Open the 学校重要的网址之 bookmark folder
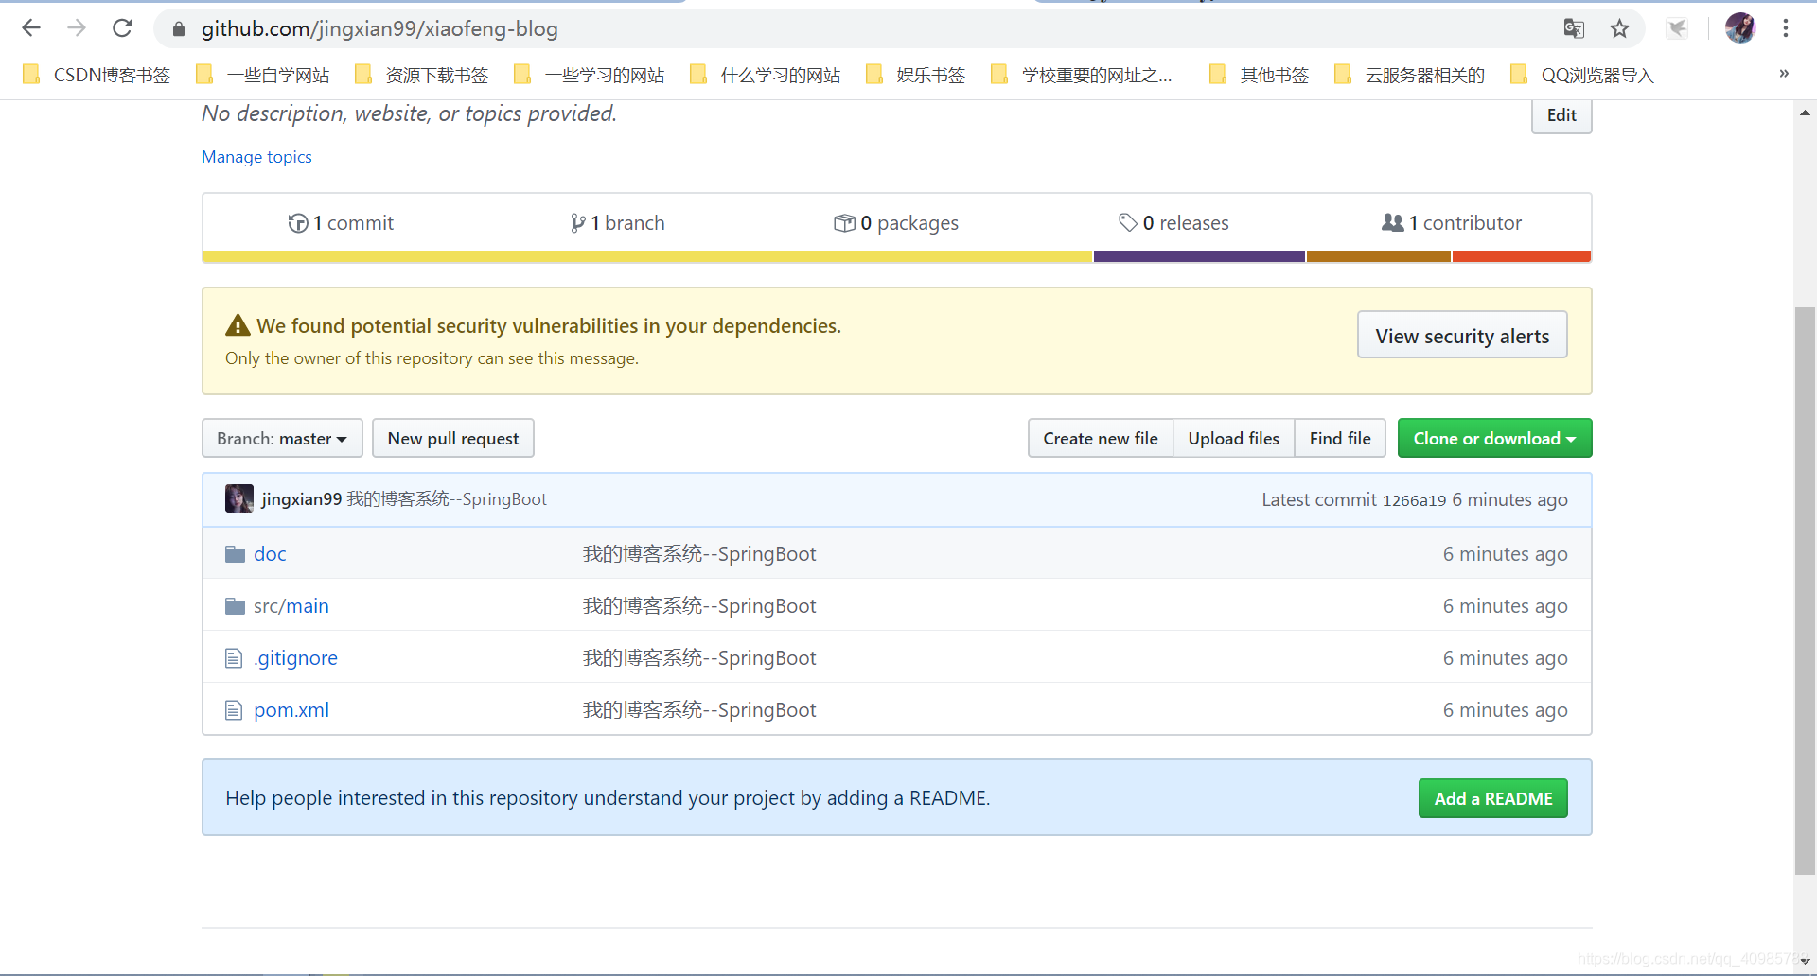This screenshot has height=976, width=1817. 1082,75
